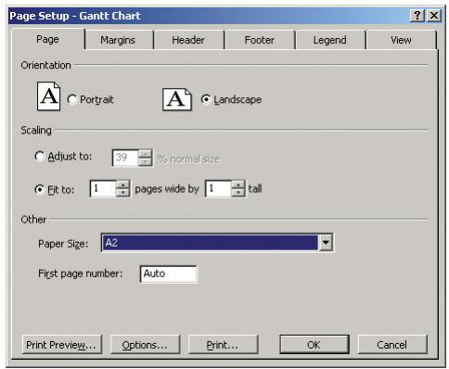This screenshot has width=449, height=369.
Task: Open the help question mark button
Action: 417,15
